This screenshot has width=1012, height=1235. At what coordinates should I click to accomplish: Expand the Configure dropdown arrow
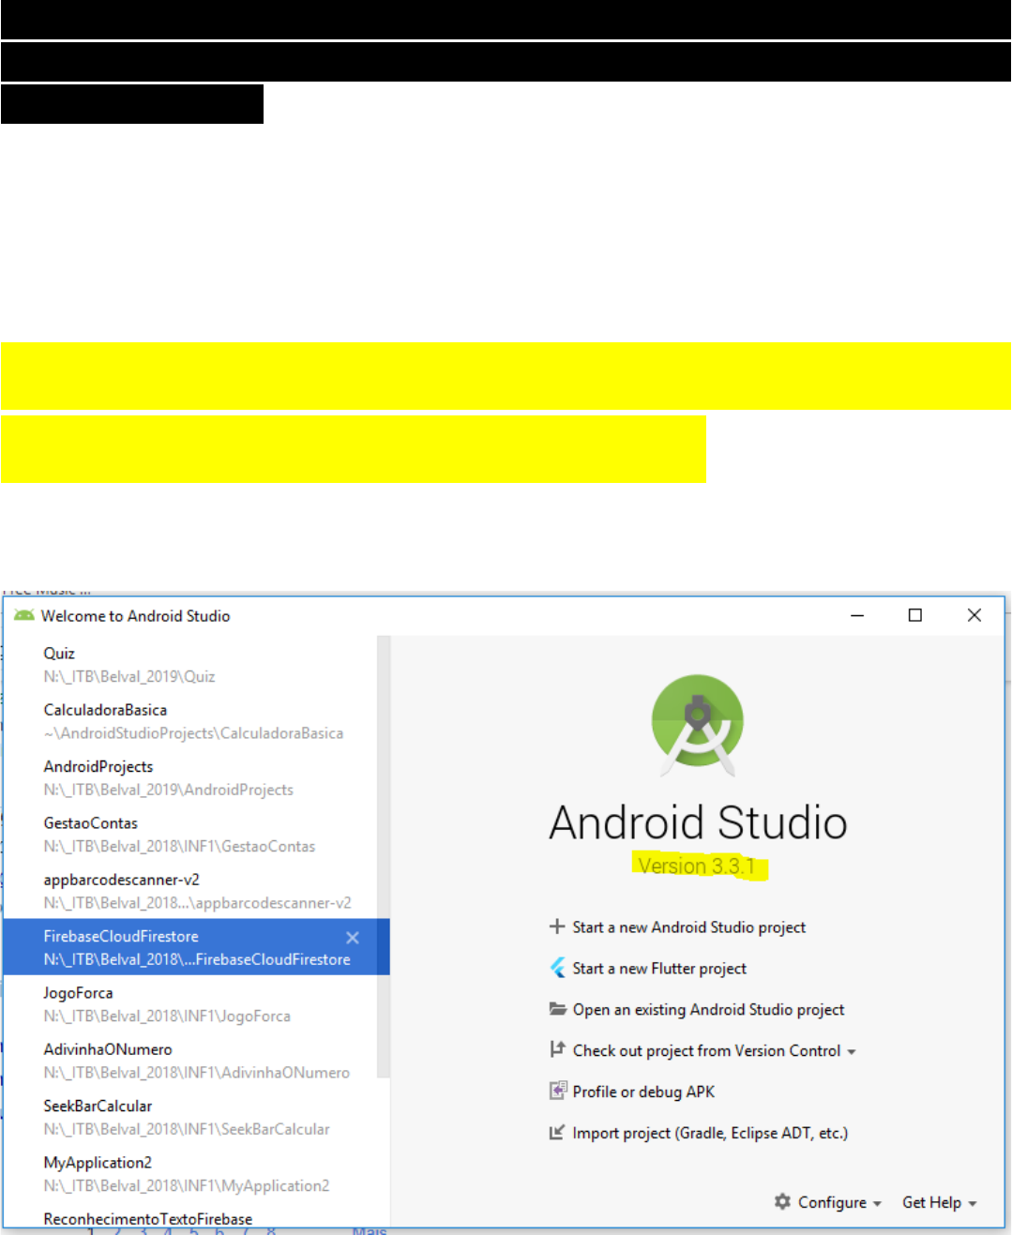(877, 1203)
